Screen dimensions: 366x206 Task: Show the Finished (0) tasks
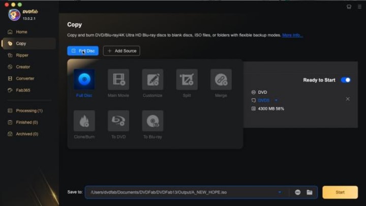(x=28, y=122)
